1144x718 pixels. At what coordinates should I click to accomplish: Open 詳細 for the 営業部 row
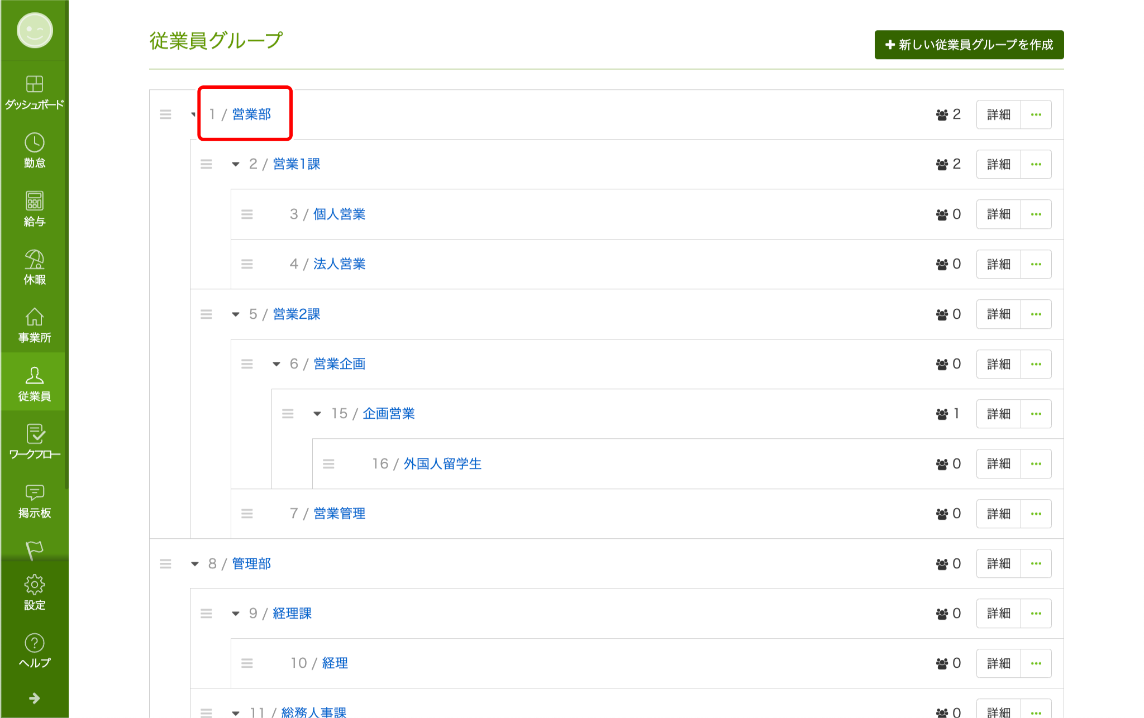pyautogui.click(x=999, y=114)
